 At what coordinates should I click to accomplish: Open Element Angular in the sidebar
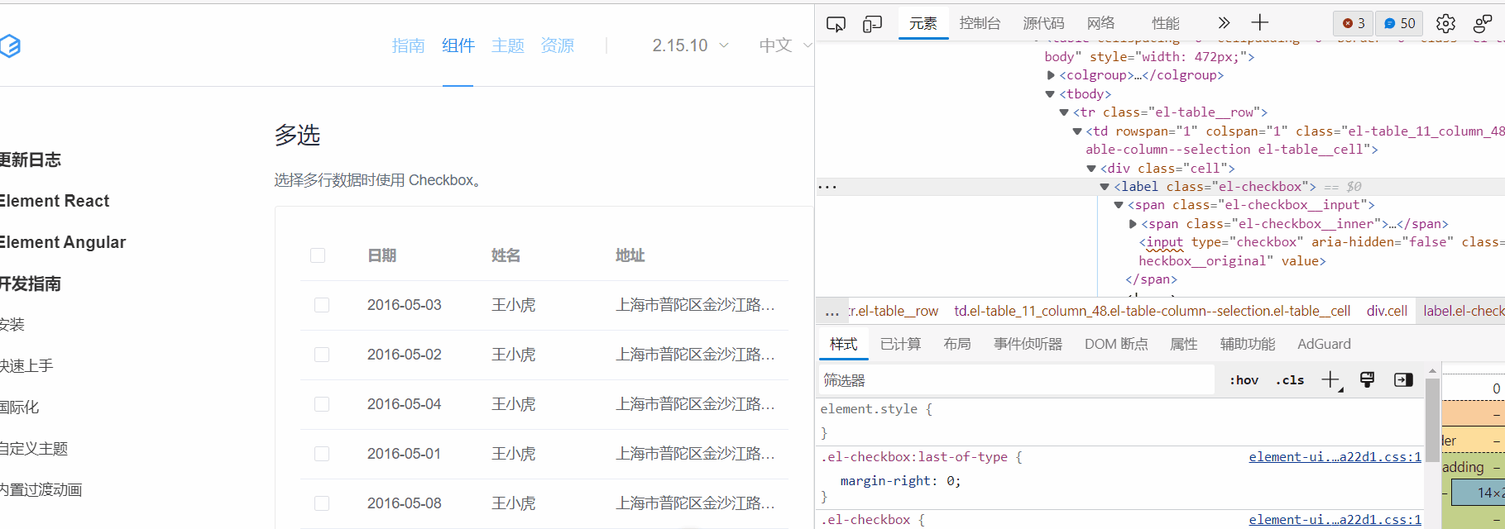click(x=63, y=242)
